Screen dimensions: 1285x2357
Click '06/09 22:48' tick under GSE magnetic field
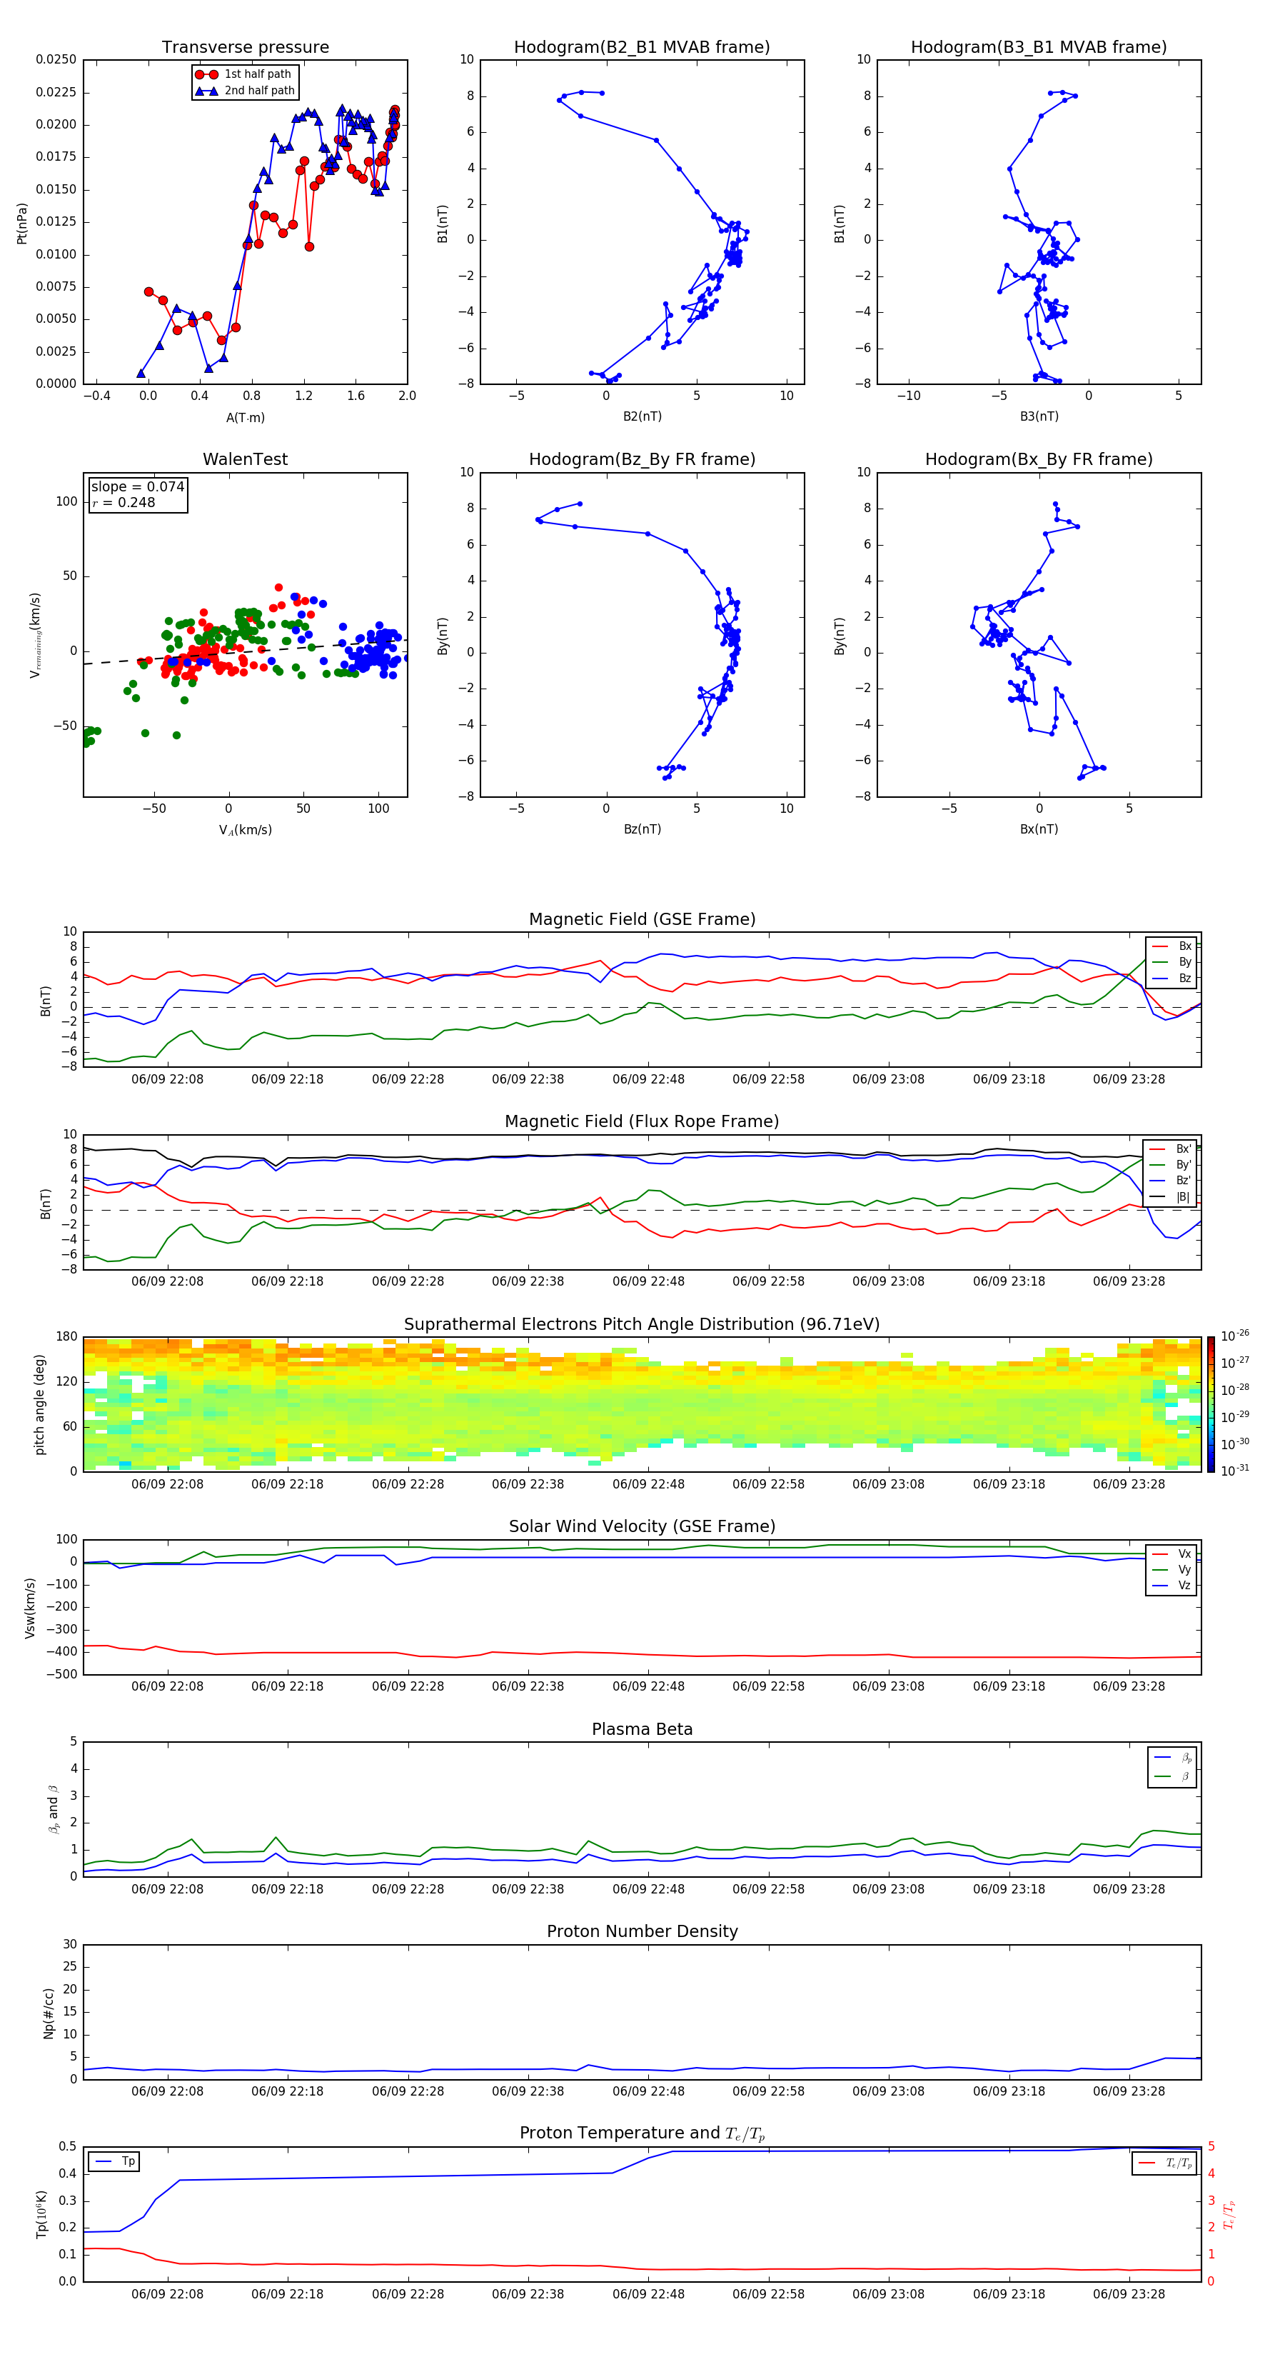648,1079
